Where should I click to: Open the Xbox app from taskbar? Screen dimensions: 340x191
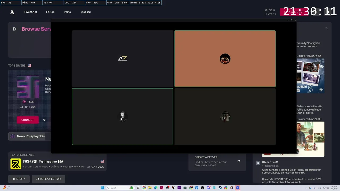point(185,188)
